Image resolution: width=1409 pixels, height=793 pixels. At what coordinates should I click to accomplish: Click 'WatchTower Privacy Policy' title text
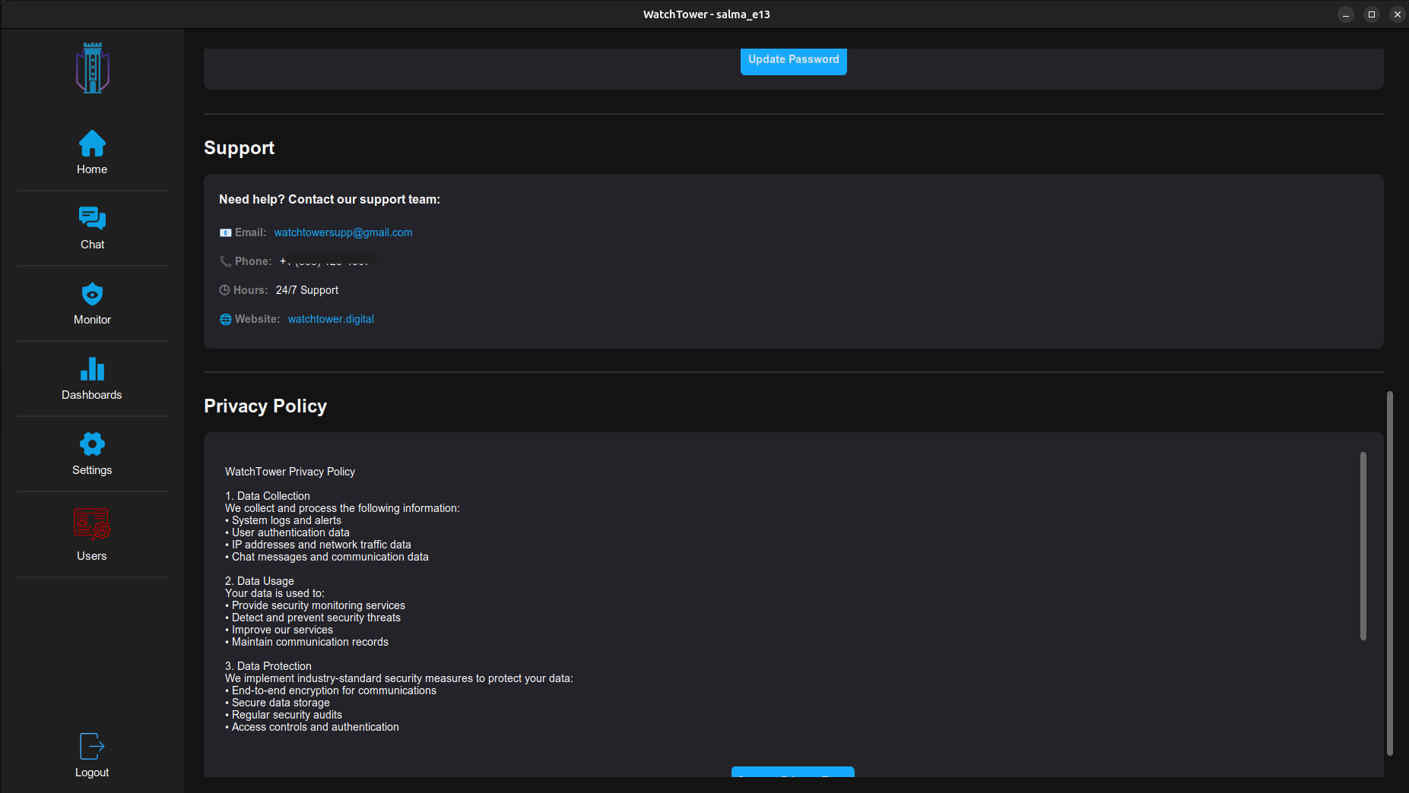click(290, 472)
